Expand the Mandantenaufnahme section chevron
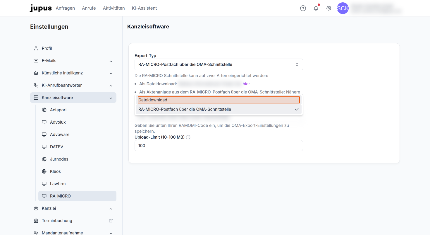This screenshot has height=235, width=430. click(111, 233)
